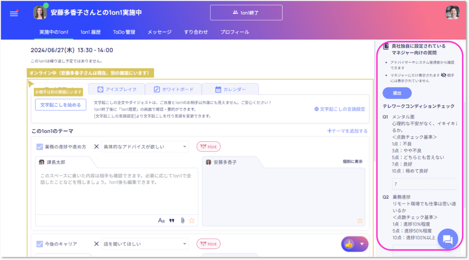
Task: Open the 話を聞いてほしい dropdown
Action: pyautogui.click(x=145, y=244)
